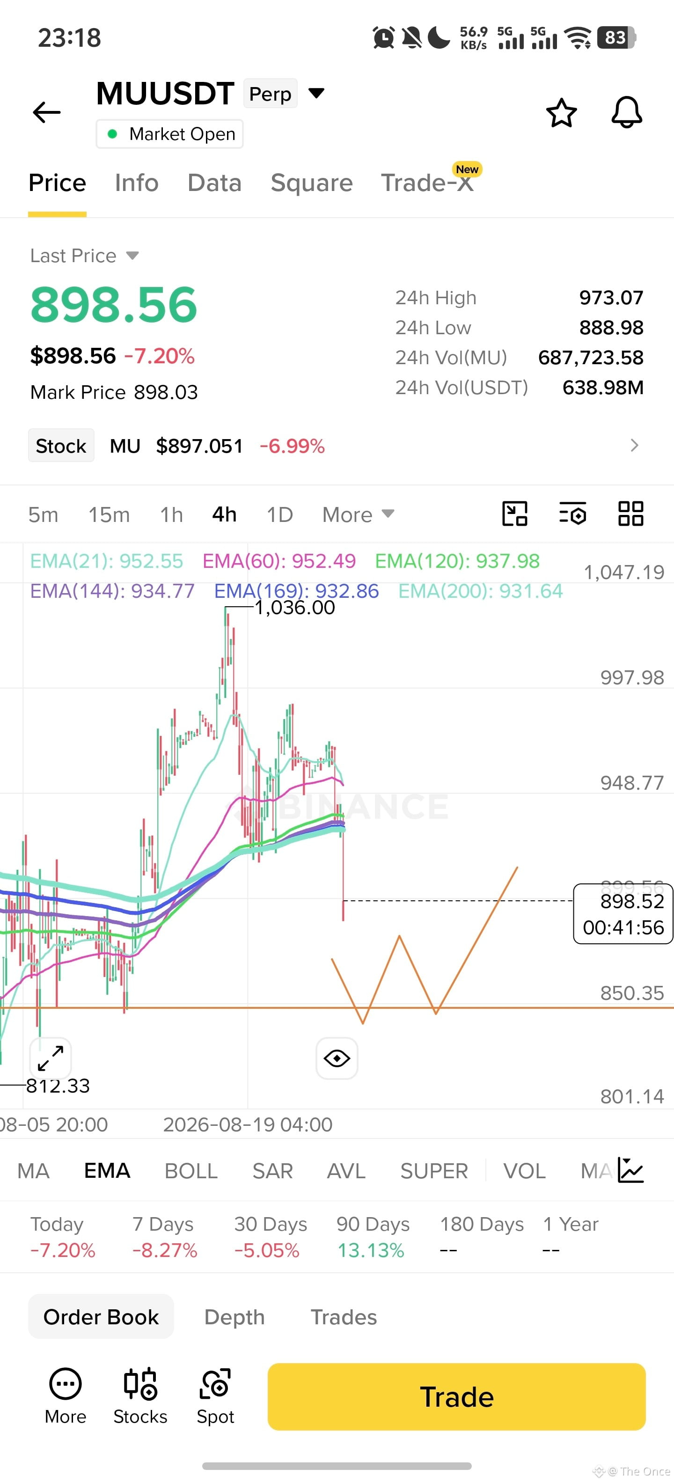Tap the do-not-disturb moon status icon
674x1483 pixels.
(x=439, y=37)
